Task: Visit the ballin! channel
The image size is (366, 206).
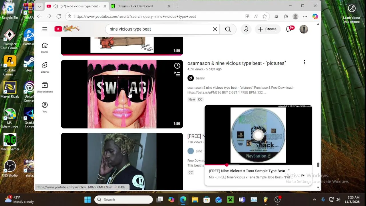Action: pos(200,78)
